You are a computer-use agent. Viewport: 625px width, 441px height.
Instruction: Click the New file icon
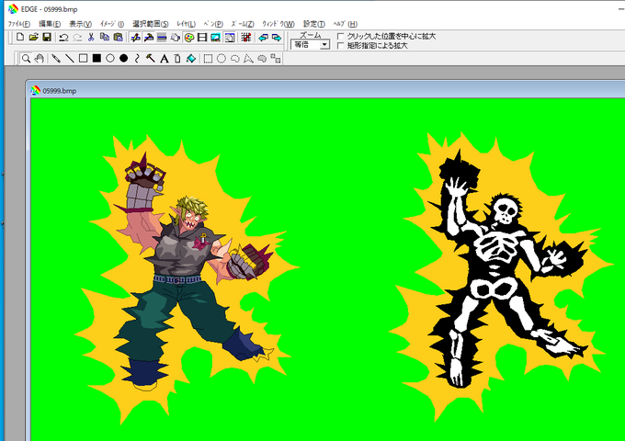click(20, 38)
